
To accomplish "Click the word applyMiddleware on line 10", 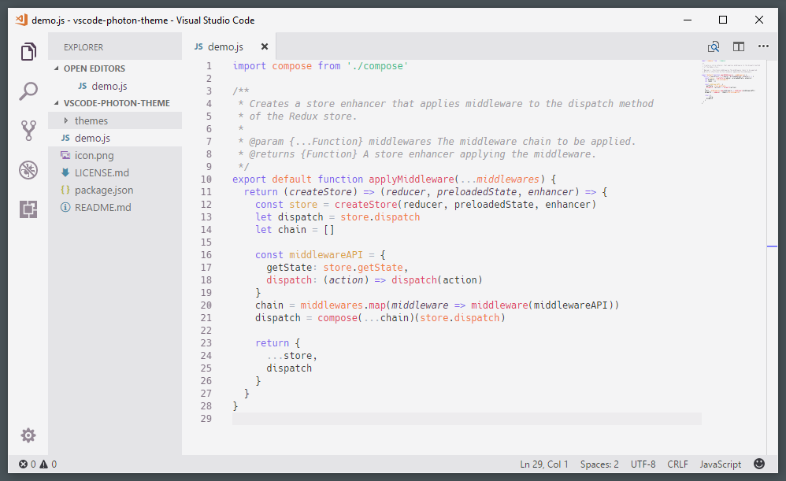I will (x=412, y=179).
